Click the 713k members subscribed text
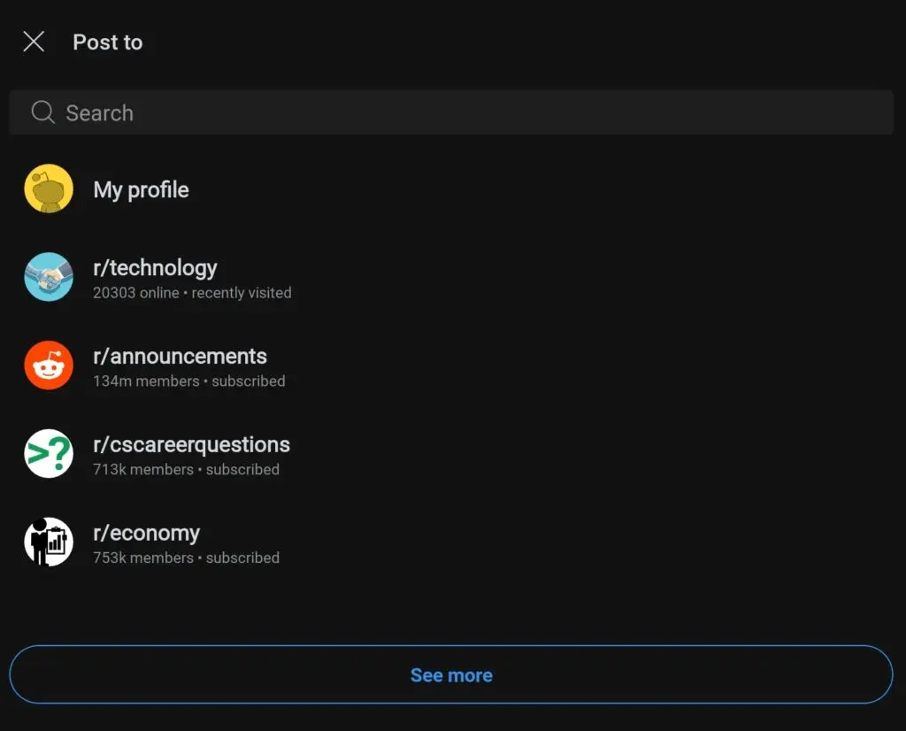Viewport: 906px width, 731px height. (186, 470)
